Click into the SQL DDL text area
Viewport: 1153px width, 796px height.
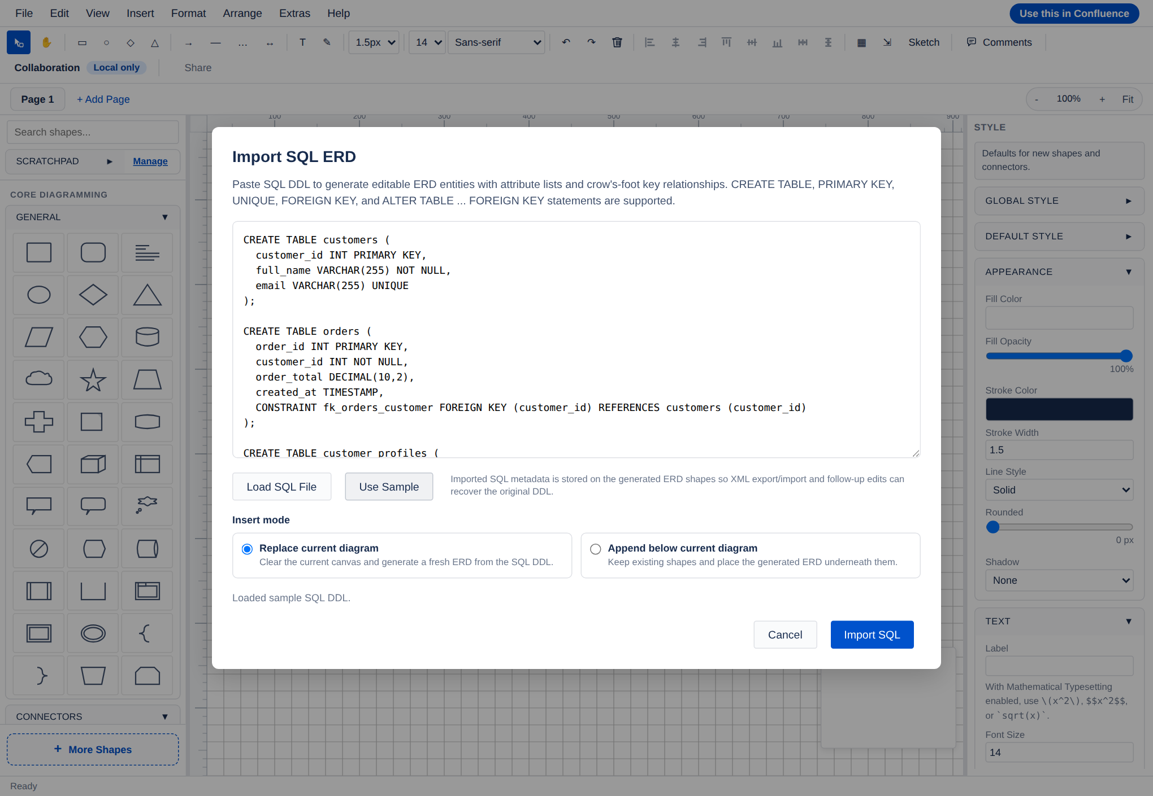coord(576,339)
